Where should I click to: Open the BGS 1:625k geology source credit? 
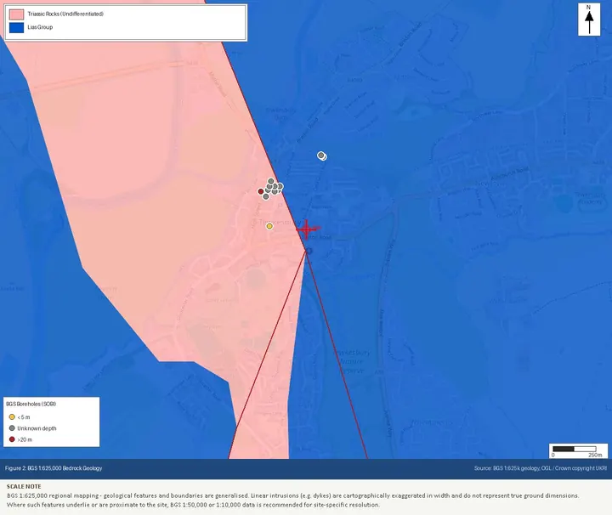point(541,468)
